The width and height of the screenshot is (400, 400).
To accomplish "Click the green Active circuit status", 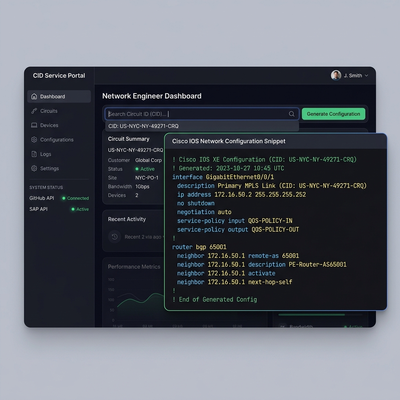I will [x=145, y=169].
